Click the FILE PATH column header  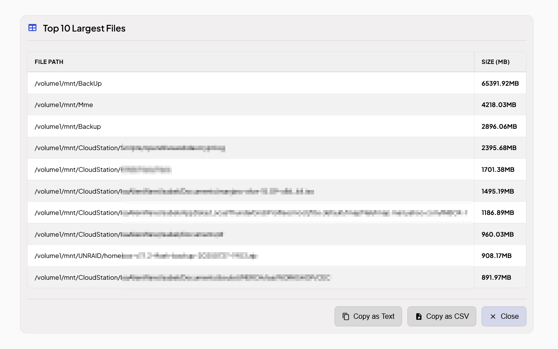click(49, 62)
